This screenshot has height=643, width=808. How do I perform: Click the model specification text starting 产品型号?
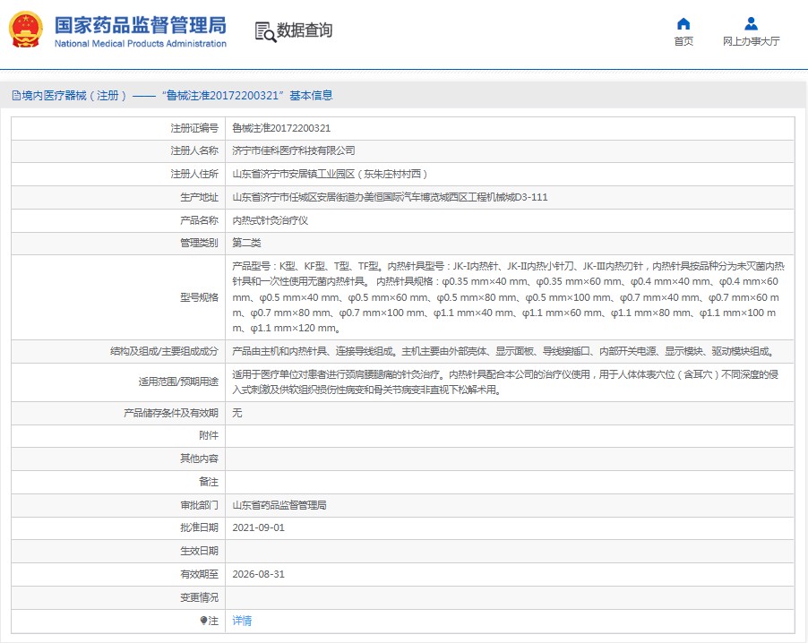(509, 296)
